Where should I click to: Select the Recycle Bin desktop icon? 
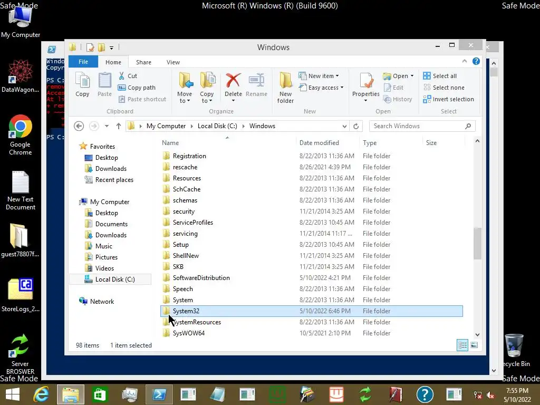pos(515,350)
